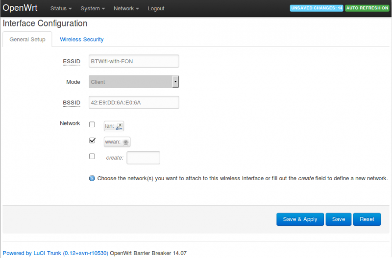The height and width of the screenshot is (258, 392).
Task: Select the General Setup tab
Action: (x=27, y=39)
